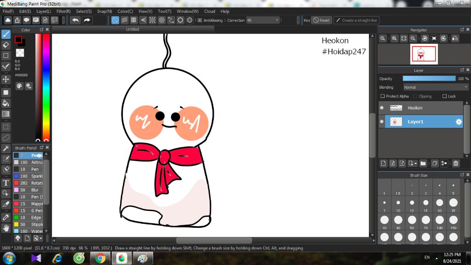
Task: Click the hue color bar
Action: 46,87
